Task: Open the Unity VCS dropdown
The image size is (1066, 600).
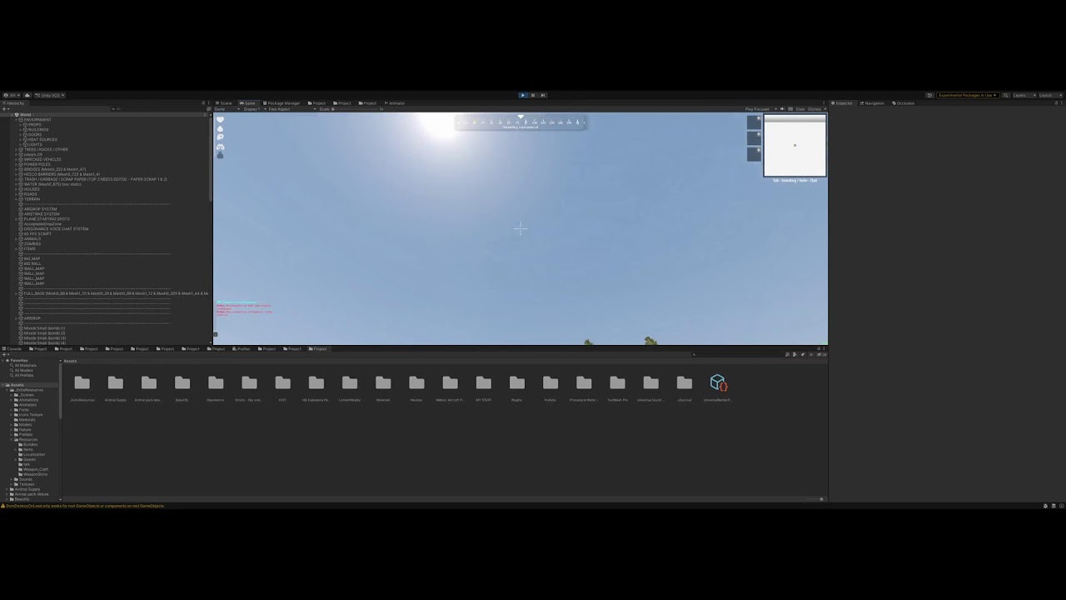Action: click(50, 95)
